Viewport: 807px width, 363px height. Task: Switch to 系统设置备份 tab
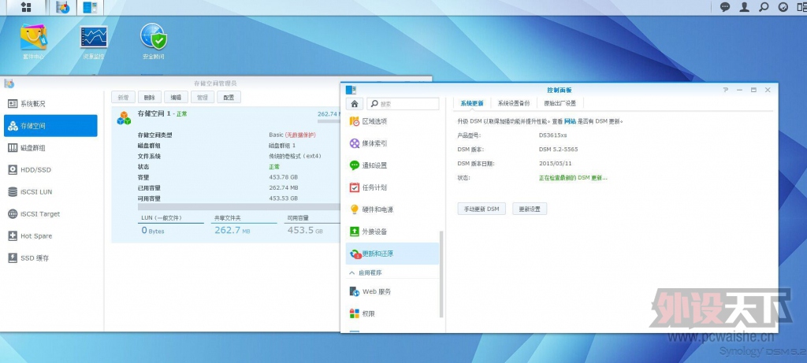[514, 103]
